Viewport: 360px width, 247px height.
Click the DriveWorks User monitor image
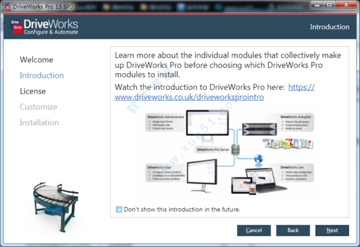[x=202, y=176]
